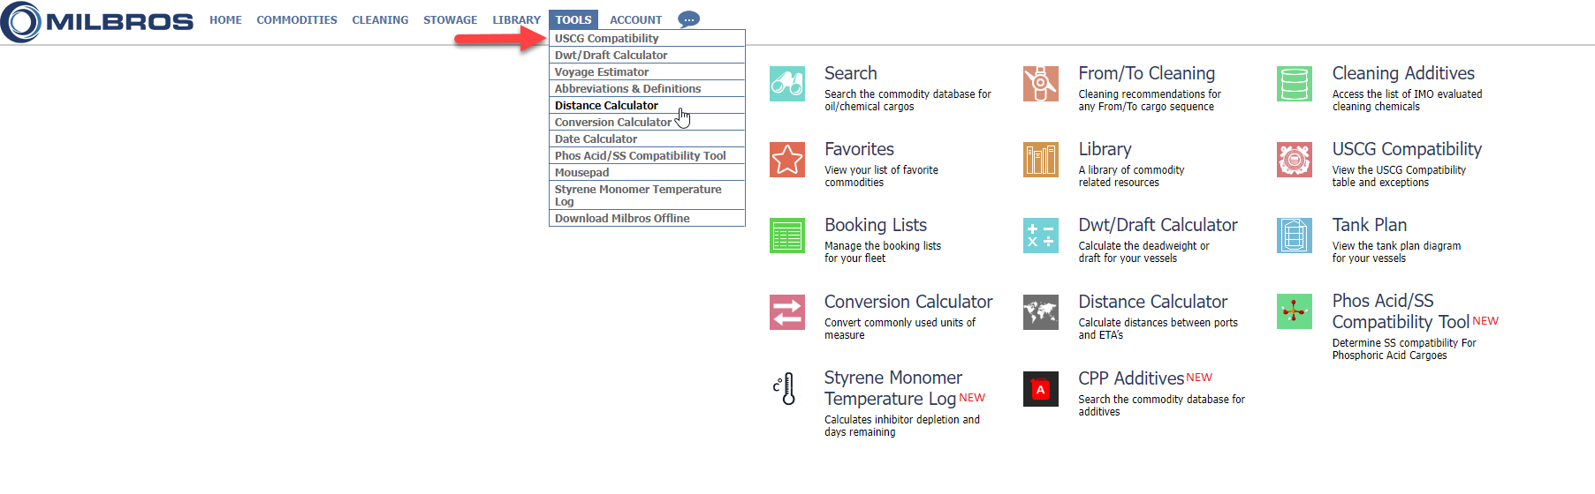Click the Library books icon
The image size is (1595, 494).
click(1040, 160)
